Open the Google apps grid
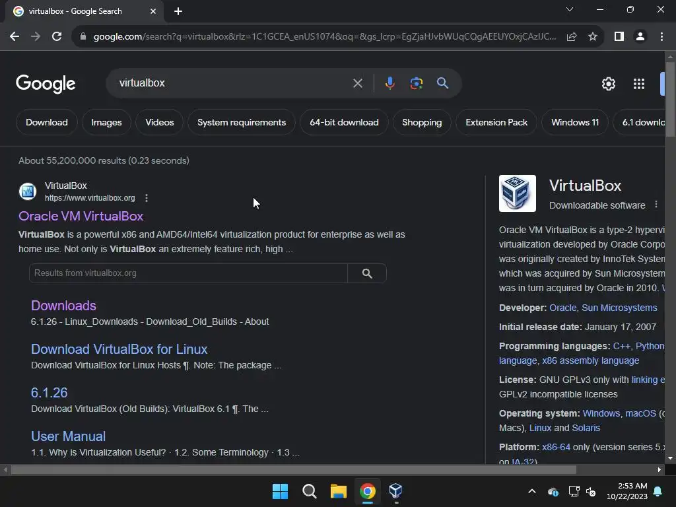 click(x=639, y=84)
